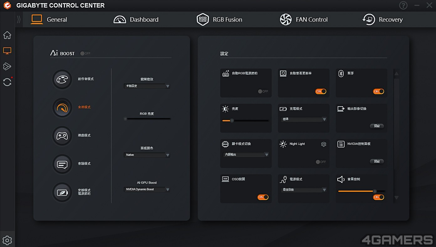Open the Home icon in left sidebar
The height and width of the screenshot is (247, 436).
pyautogui.click(x=7, y=35)
